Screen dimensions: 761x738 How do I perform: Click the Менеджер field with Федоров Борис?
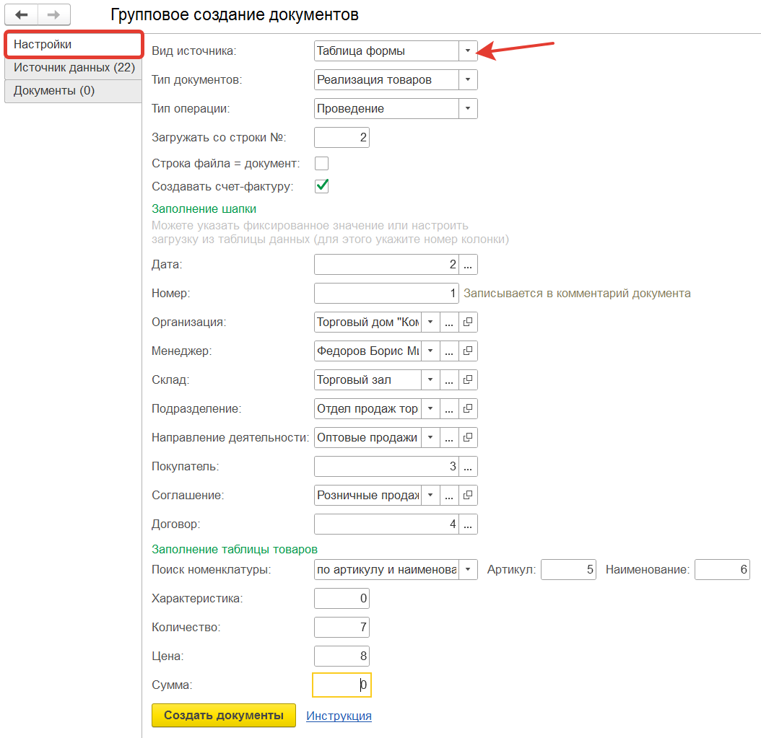368,351
